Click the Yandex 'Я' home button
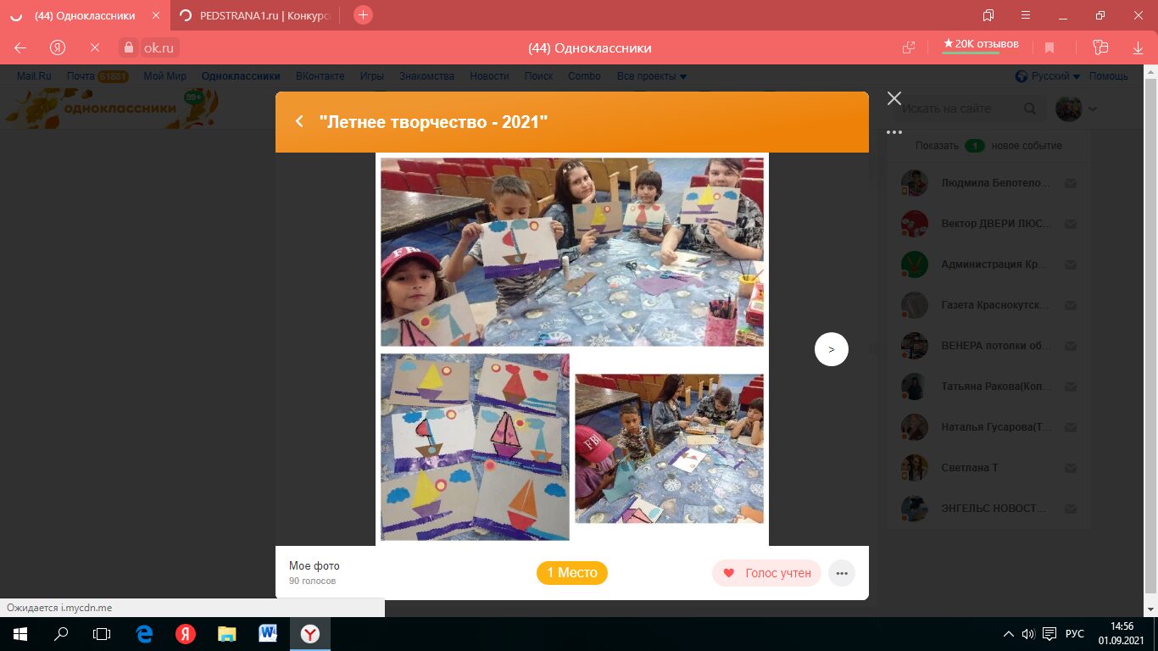This screenshot has width=1158, height=651. [58, 47]
